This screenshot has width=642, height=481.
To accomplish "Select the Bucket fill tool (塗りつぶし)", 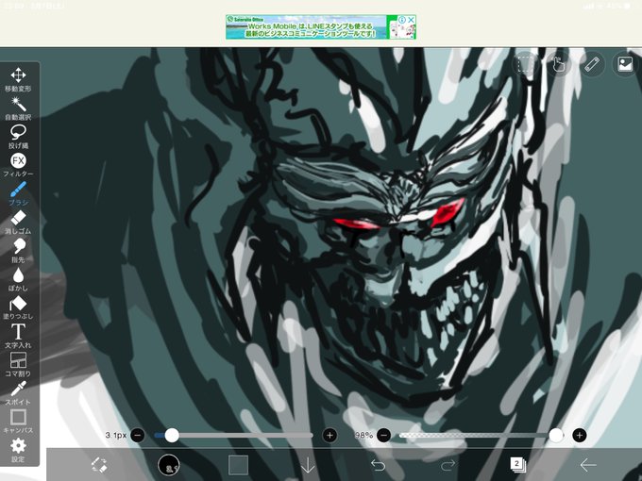I will [18, 307].
